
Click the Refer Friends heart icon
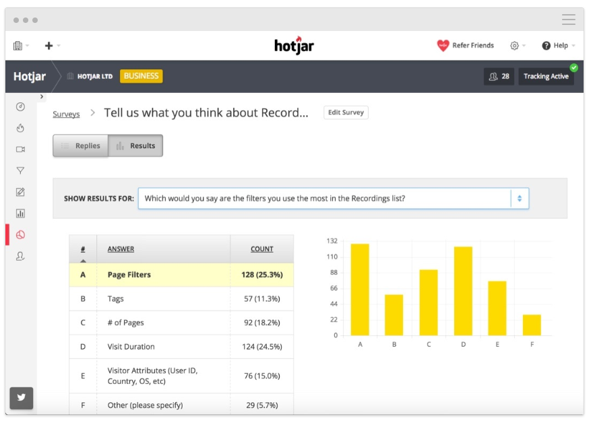click(443, 45)
